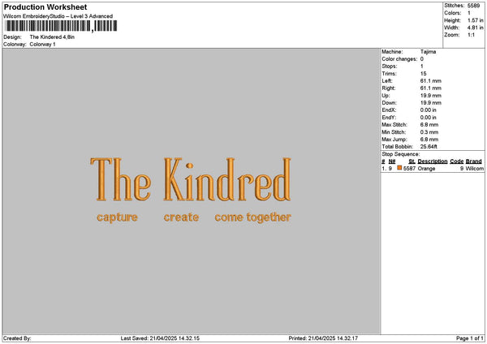
Task: Click the barcode under the worksheet title
Action: pyautogui.click(x=61, y=26)
